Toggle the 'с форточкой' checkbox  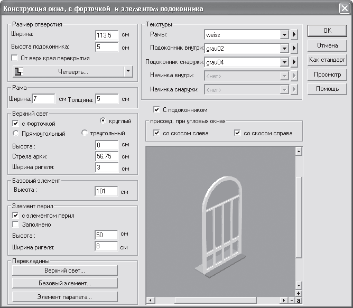click(15, 124)
